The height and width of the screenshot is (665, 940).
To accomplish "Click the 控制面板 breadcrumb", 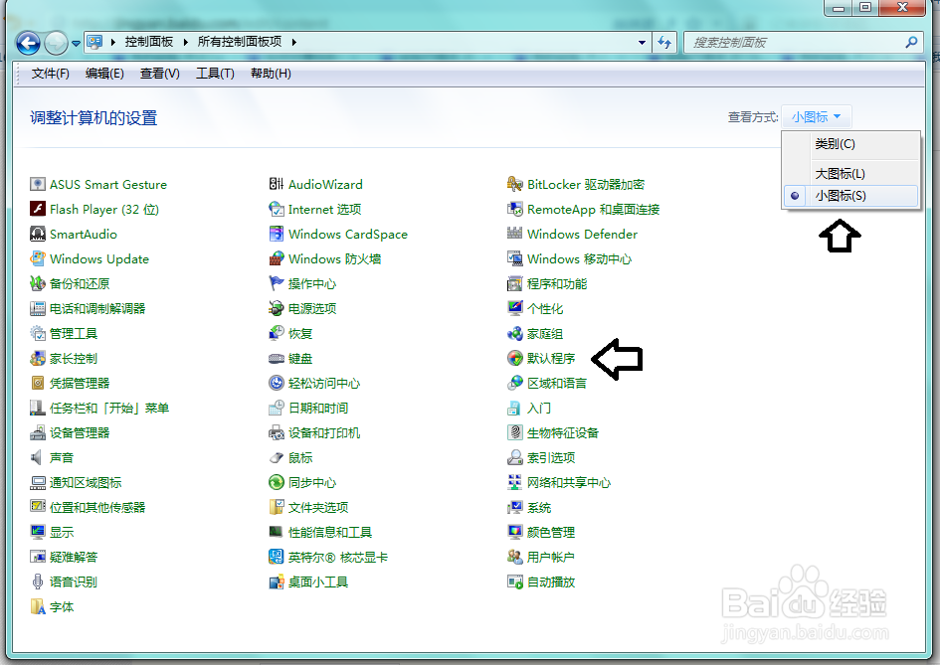I will (148, 42).
